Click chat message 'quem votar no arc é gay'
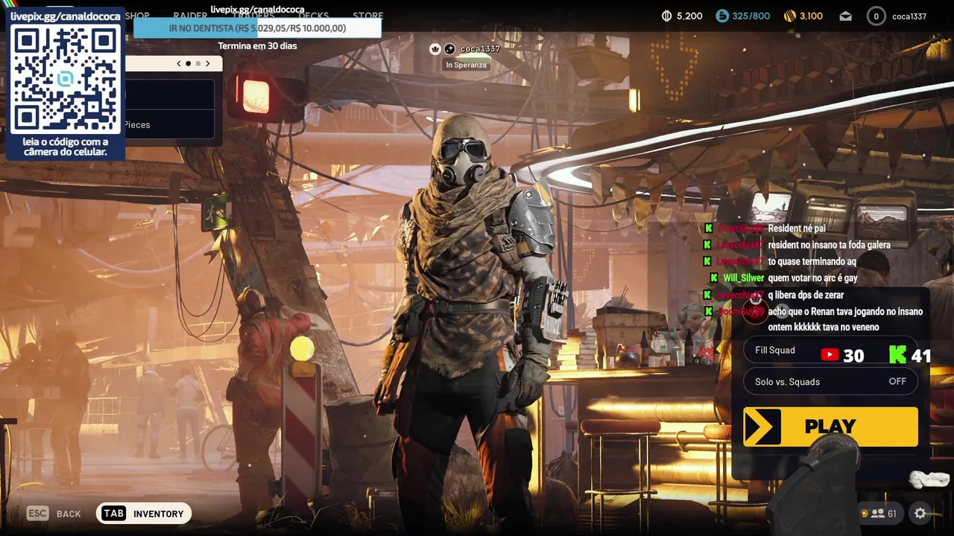 tap(812, 278)
